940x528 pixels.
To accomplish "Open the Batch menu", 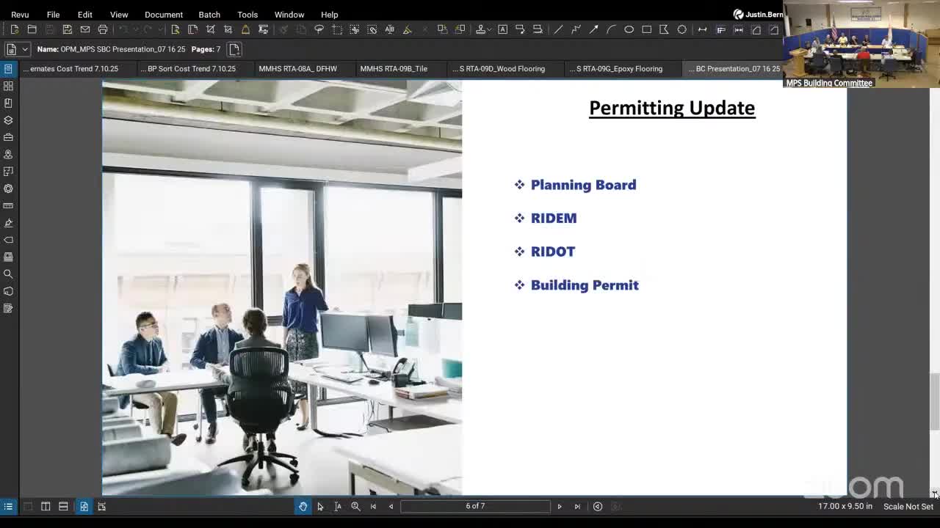I will coord(209,15).
